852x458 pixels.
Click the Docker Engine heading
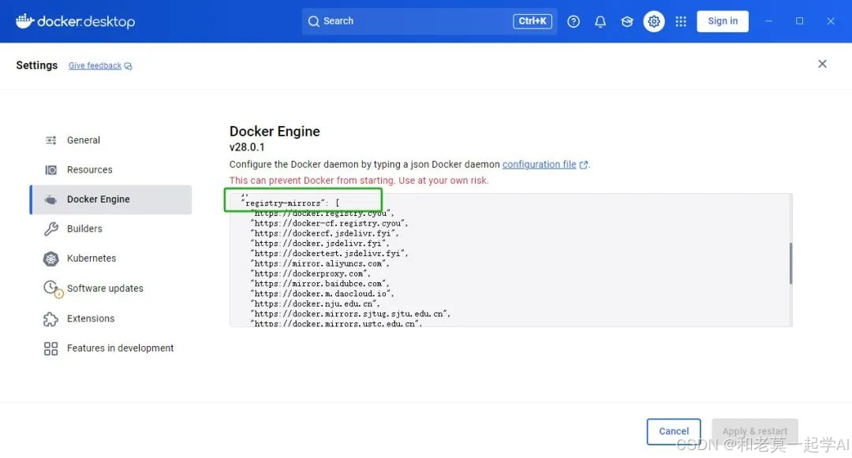[x=275, y=132]
